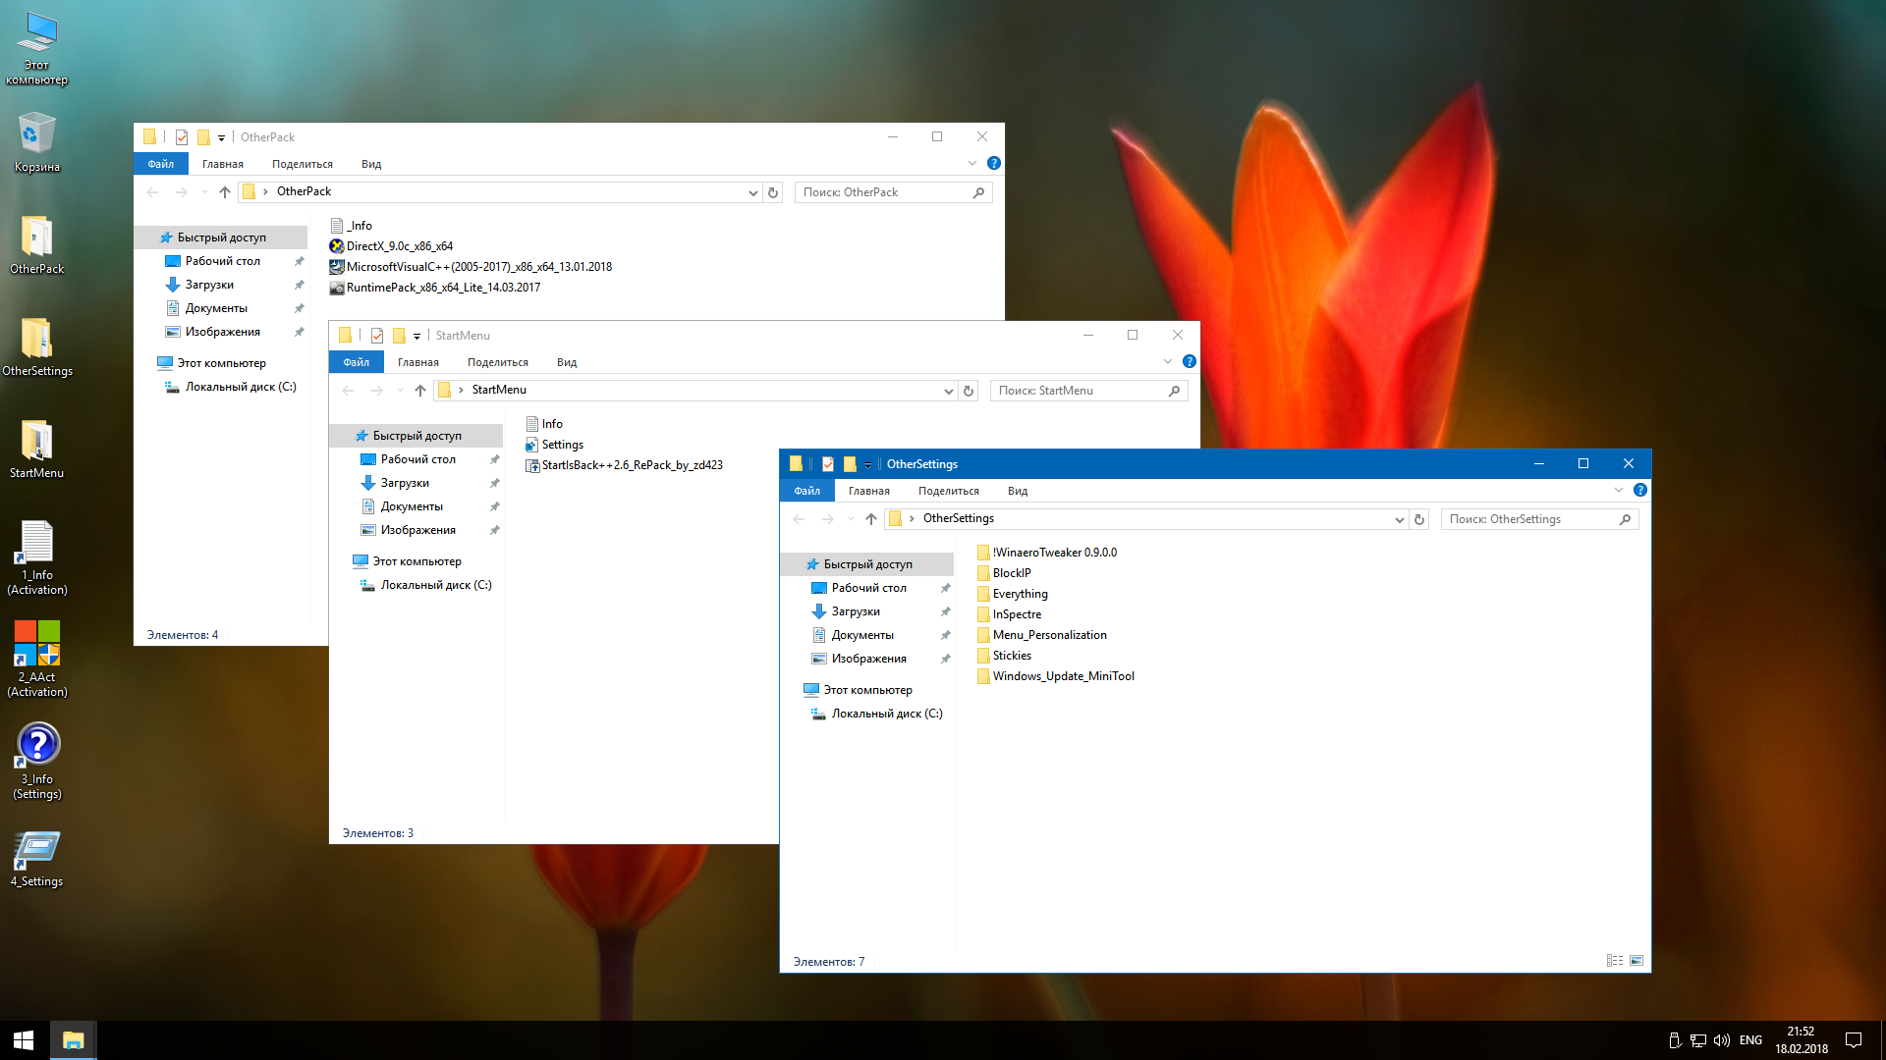
Task: Open Help in the OtherSettings window
Action: tap(1639, 491)
